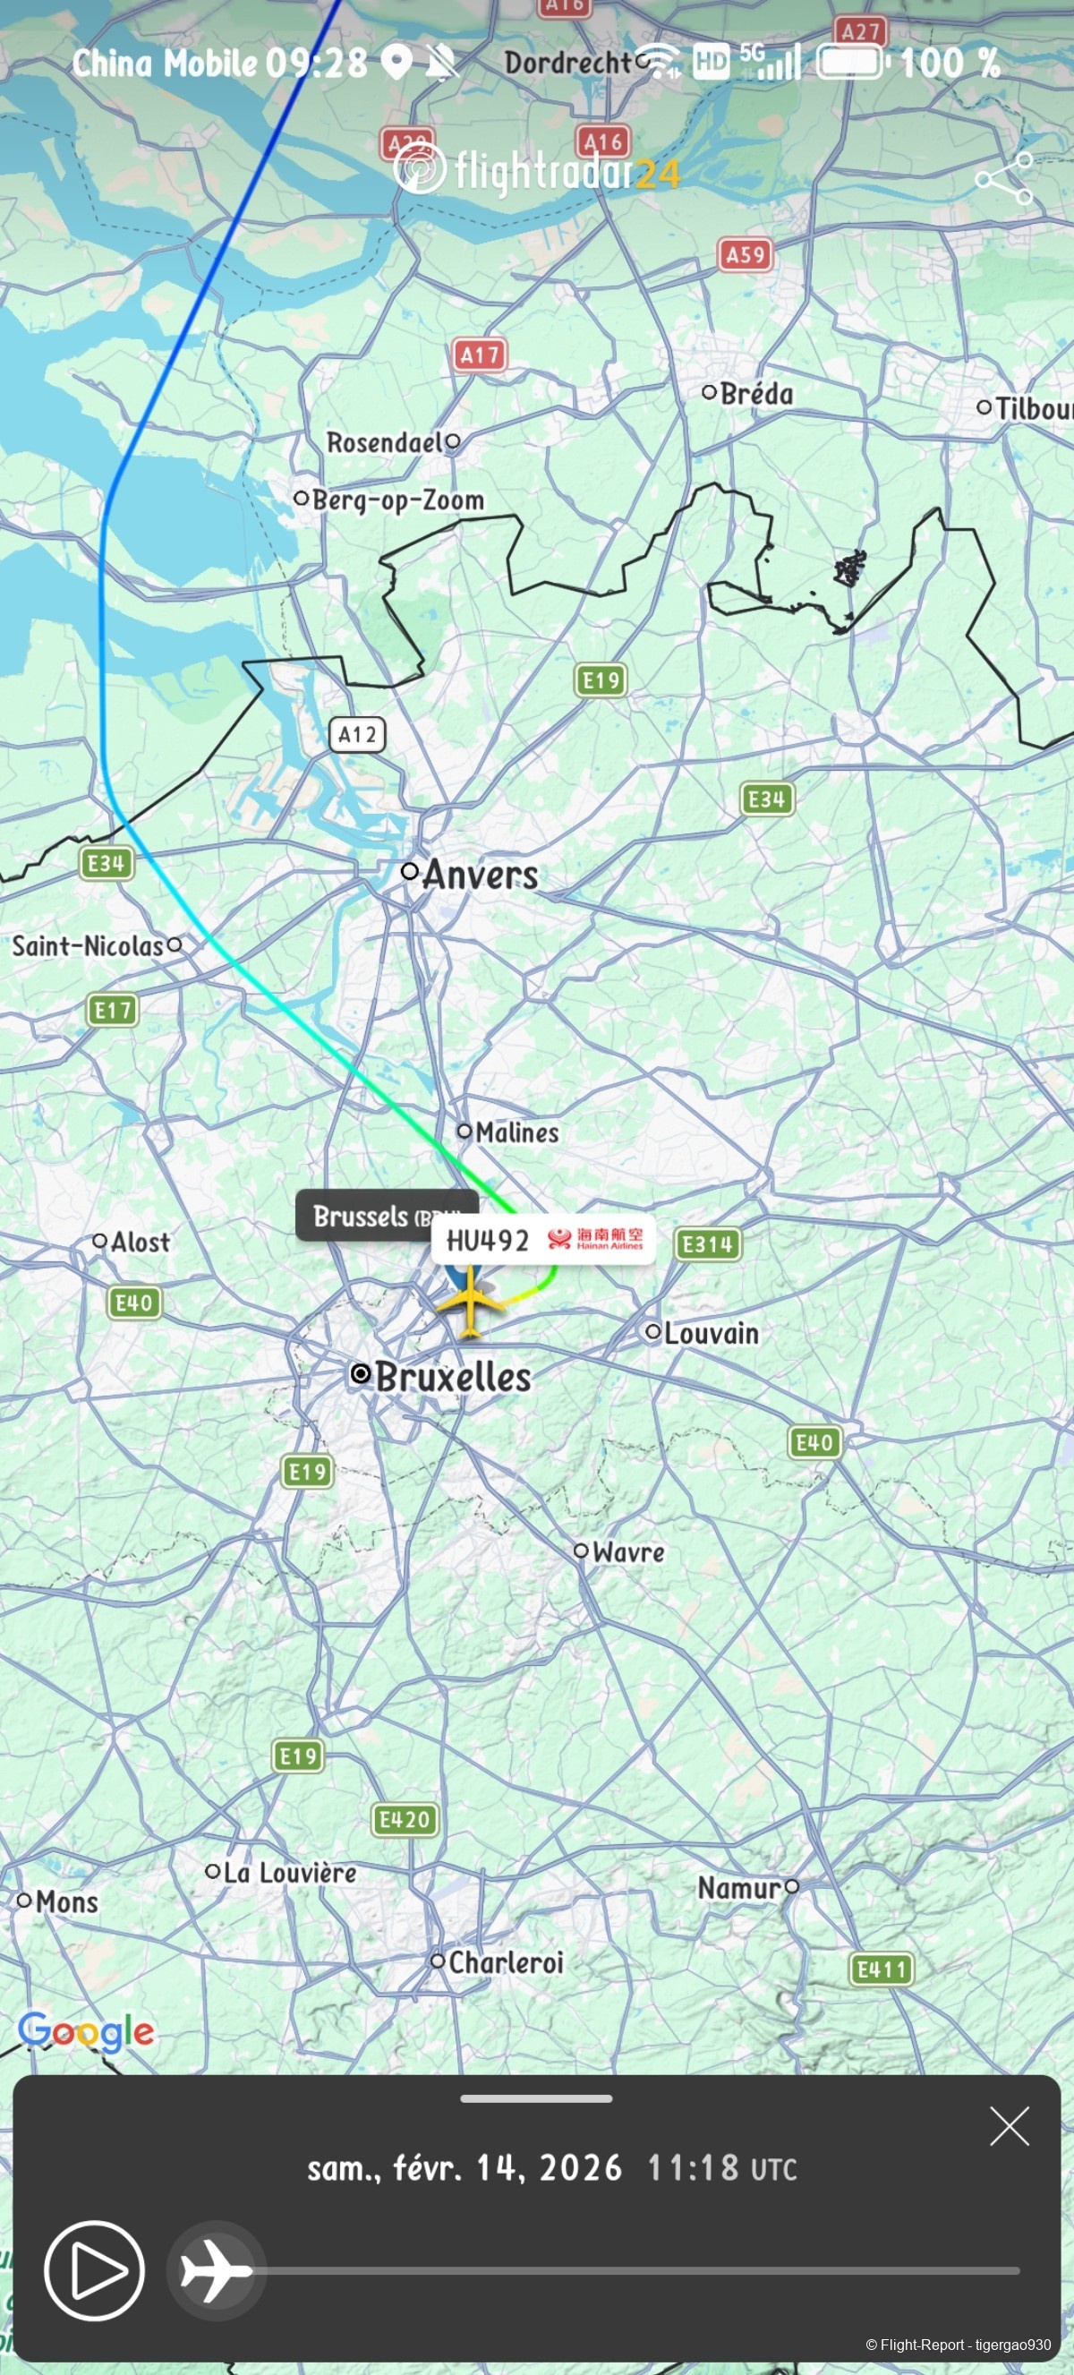Select the Bruxelles city label
The width and height of the screenshot is (1074, 2375).
[x=453, y=1377]
